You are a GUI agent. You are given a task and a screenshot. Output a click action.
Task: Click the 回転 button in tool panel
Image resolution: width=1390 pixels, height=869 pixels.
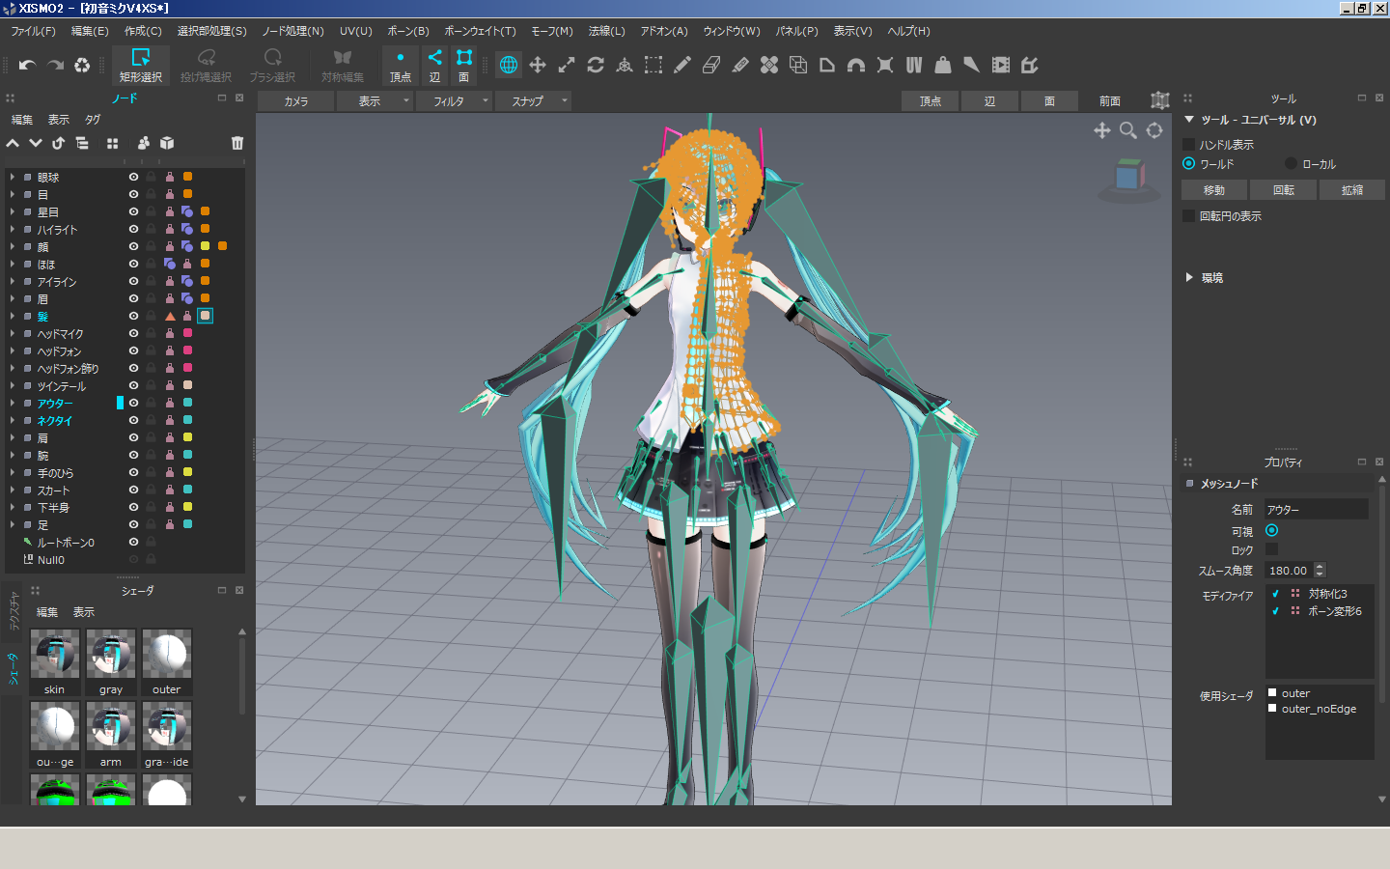tap(1283, 190)
